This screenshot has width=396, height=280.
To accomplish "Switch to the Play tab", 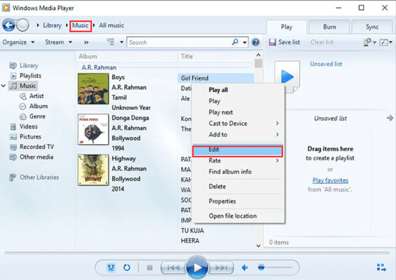I will (287, 27).
